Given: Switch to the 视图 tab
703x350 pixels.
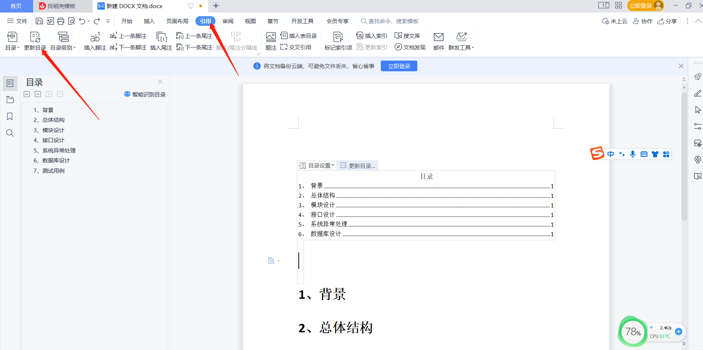Looking at the screenshot, I should pos(250,21).
